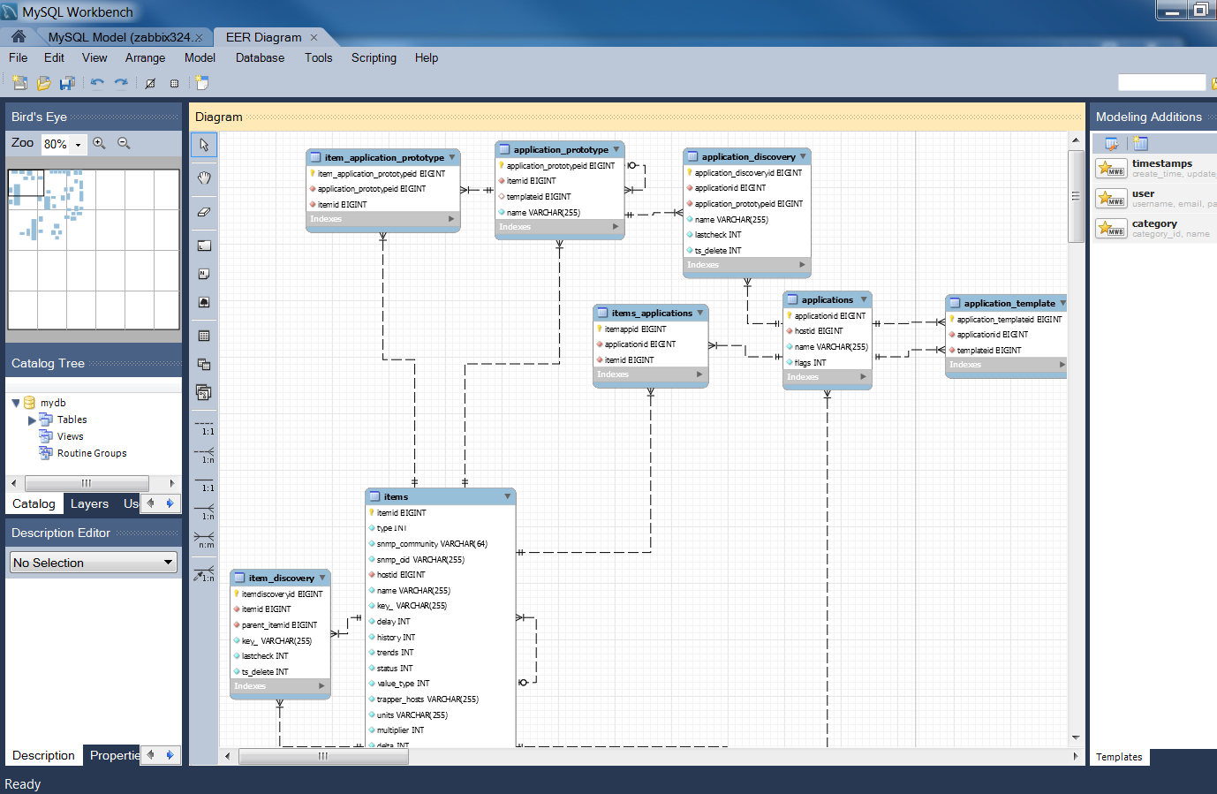Open the items_applications table header dropdown
Screen dimensions: 1217x794
700,313
